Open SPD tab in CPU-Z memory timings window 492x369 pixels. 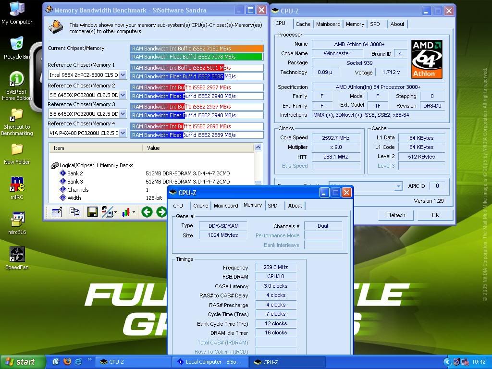click(x=272, y=206)
